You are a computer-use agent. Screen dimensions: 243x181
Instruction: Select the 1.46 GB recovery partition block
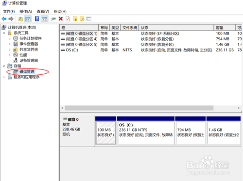click(224, 130)
